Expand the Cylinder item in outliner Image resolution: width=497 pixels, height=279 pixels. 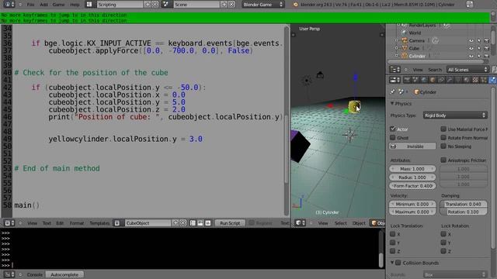click(x=397, y=56)
